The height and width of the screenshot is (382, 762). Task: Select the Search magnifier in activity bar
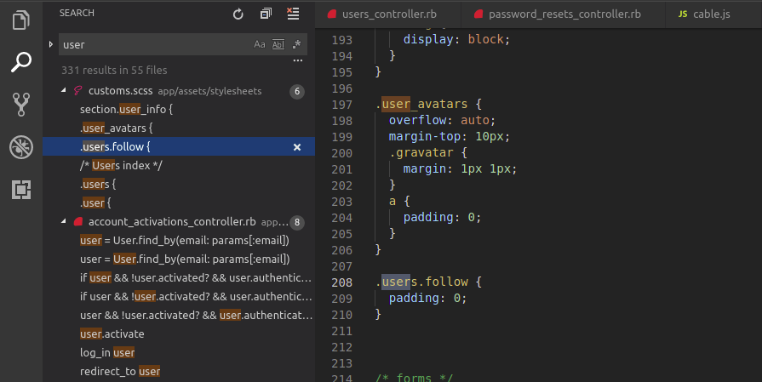tap(21, 61)
